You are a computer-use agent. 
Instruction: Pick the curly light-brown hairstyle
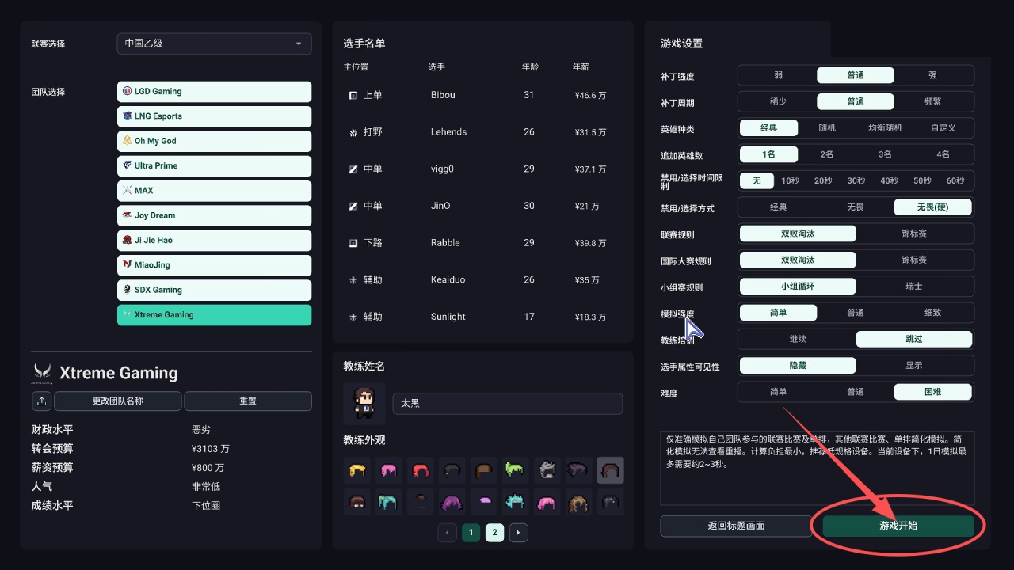coord(579,503)
